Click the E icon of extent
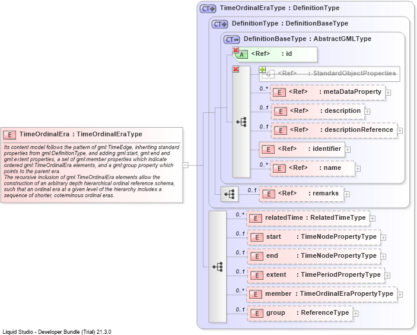This screenshot has height=335, width=417. [257, 276]
